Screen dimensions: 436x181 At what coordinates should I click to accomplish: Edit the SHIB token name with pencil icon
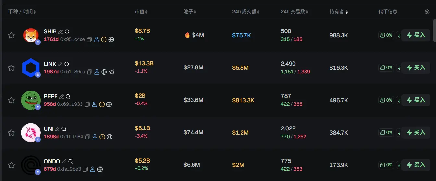pos(60,32)
